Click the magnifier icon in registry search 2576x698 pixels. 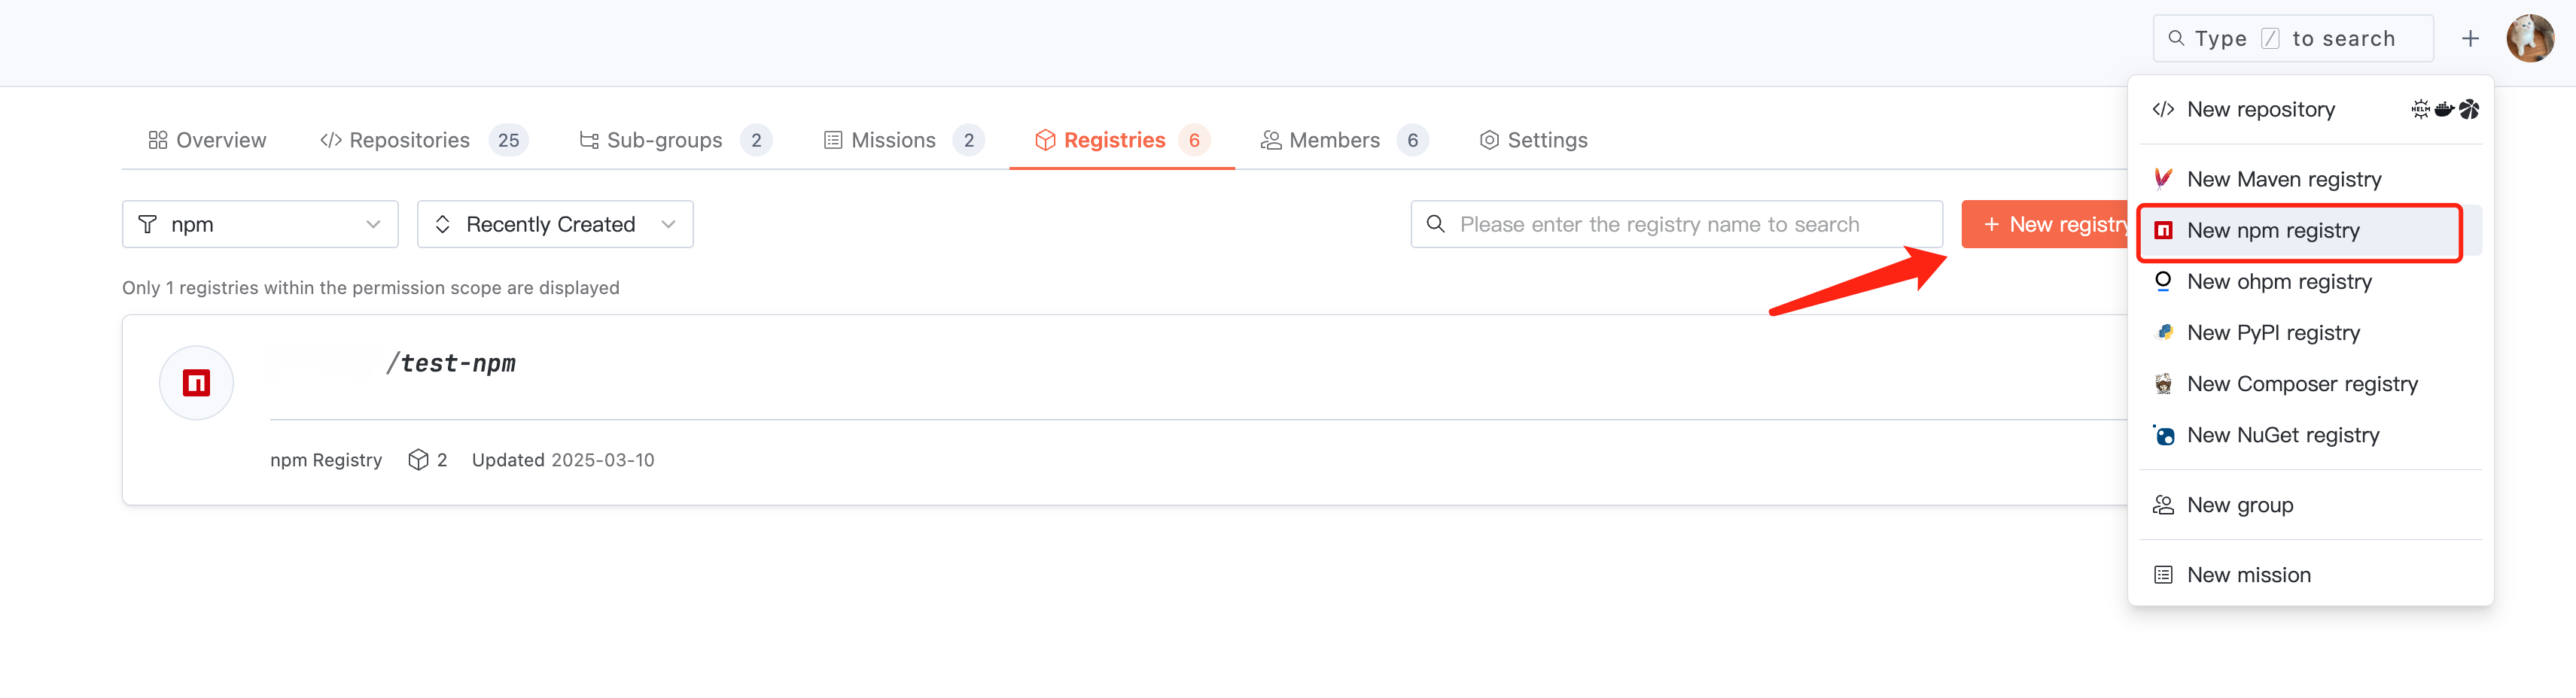[1435, 223]
